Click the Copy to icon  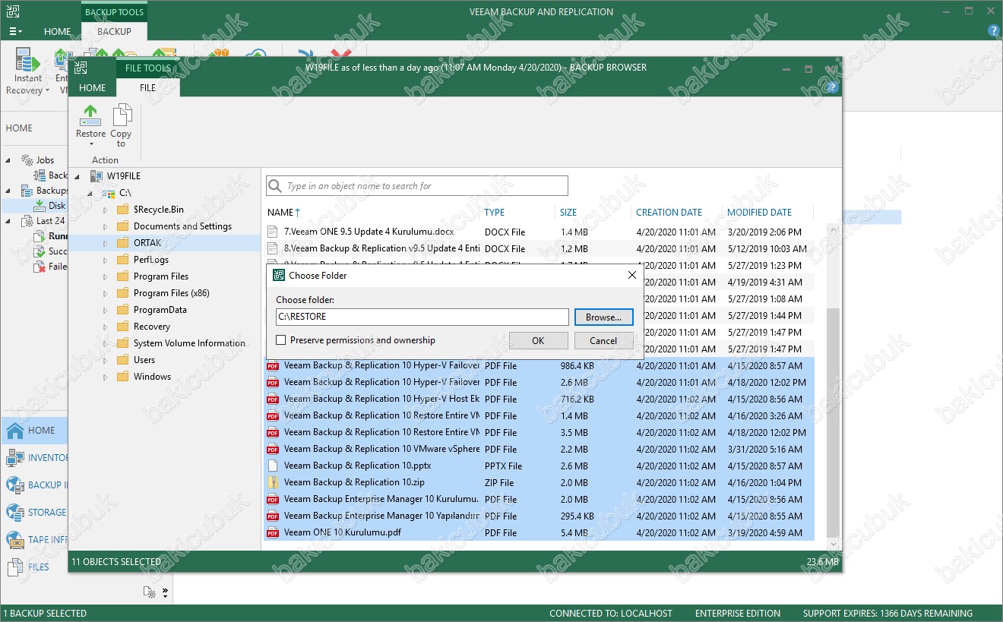coord(122,115)
